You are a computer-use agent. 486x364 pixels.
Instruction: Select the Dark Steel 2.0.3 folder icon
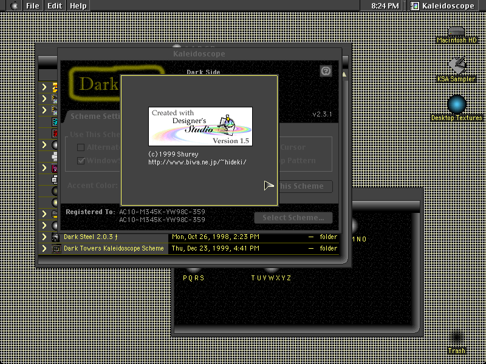click(56, 237)
